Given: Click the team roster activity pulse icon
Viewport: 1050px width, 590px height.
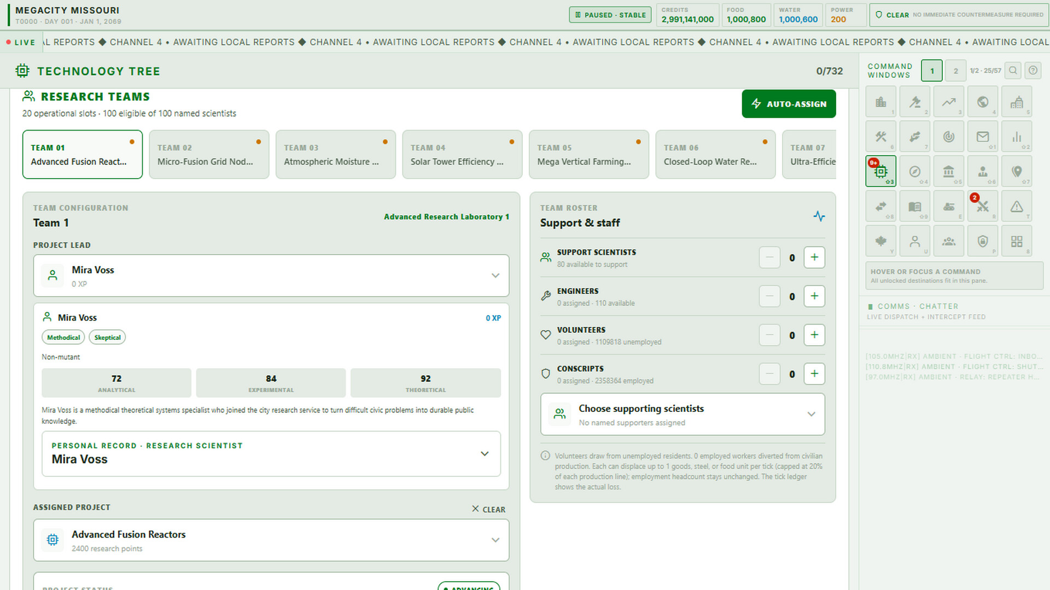Looking at the screenshot, I should coord(819,216).
